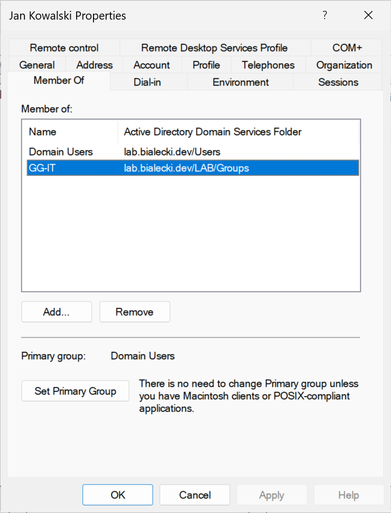
Task: Close the Jan Kowalski Properties window
Action: [368, 15]
